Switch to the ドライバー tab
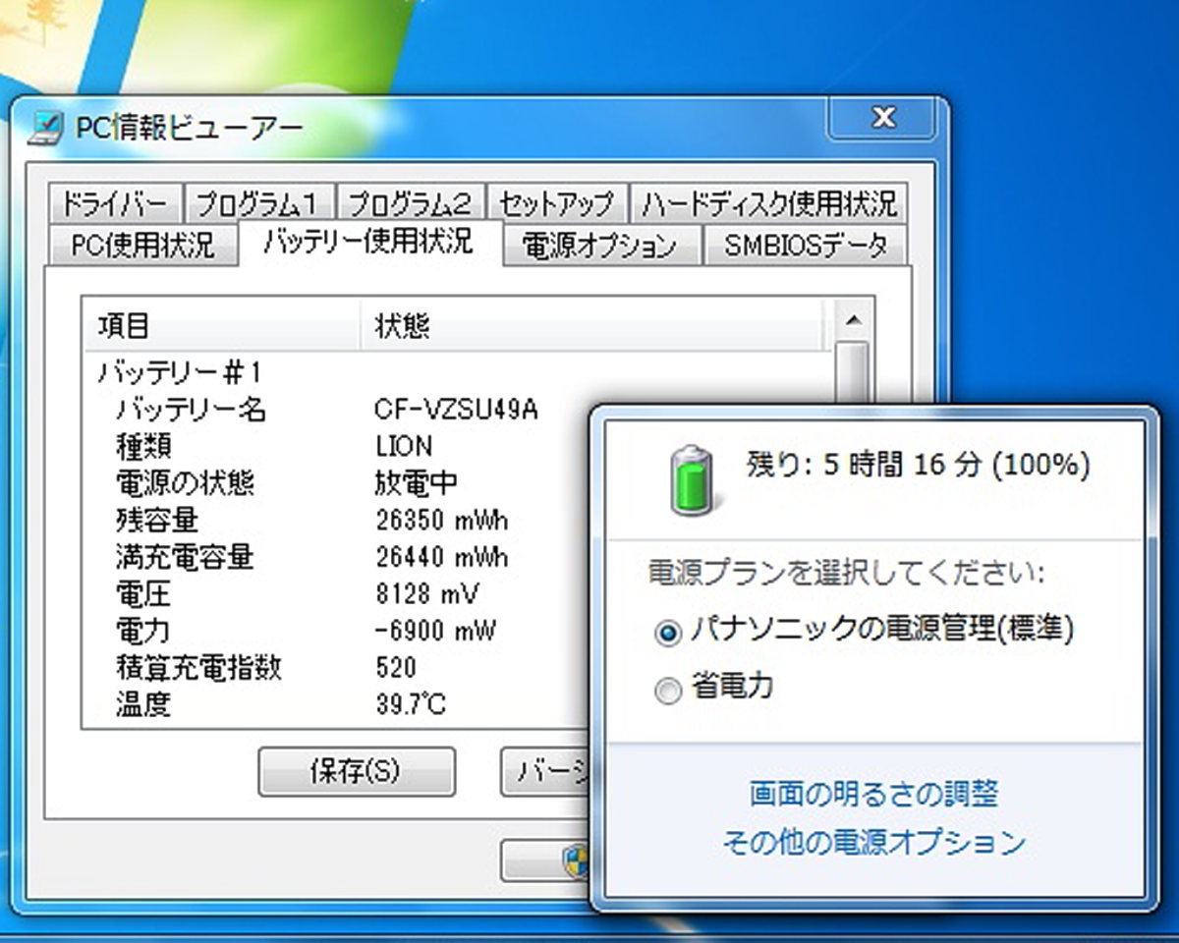Viewport: 1179px width, 943px height. point(118,203)
